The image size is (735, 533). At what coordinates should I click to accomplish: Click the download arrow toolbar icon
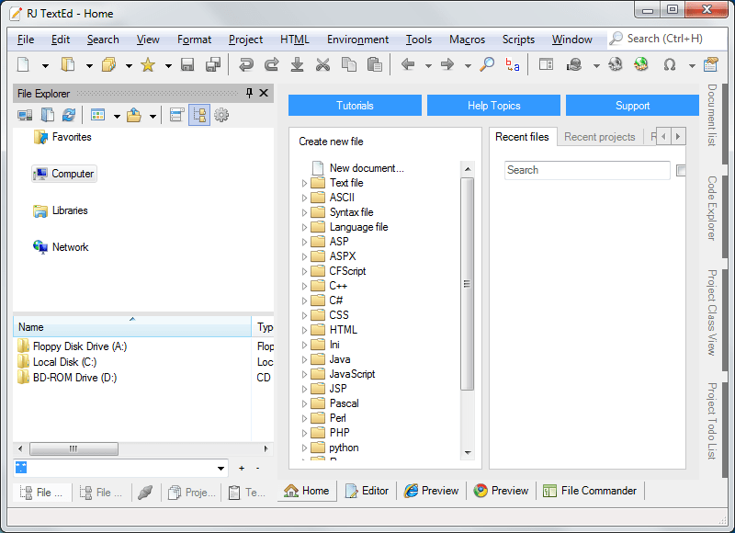click(297, 64)
